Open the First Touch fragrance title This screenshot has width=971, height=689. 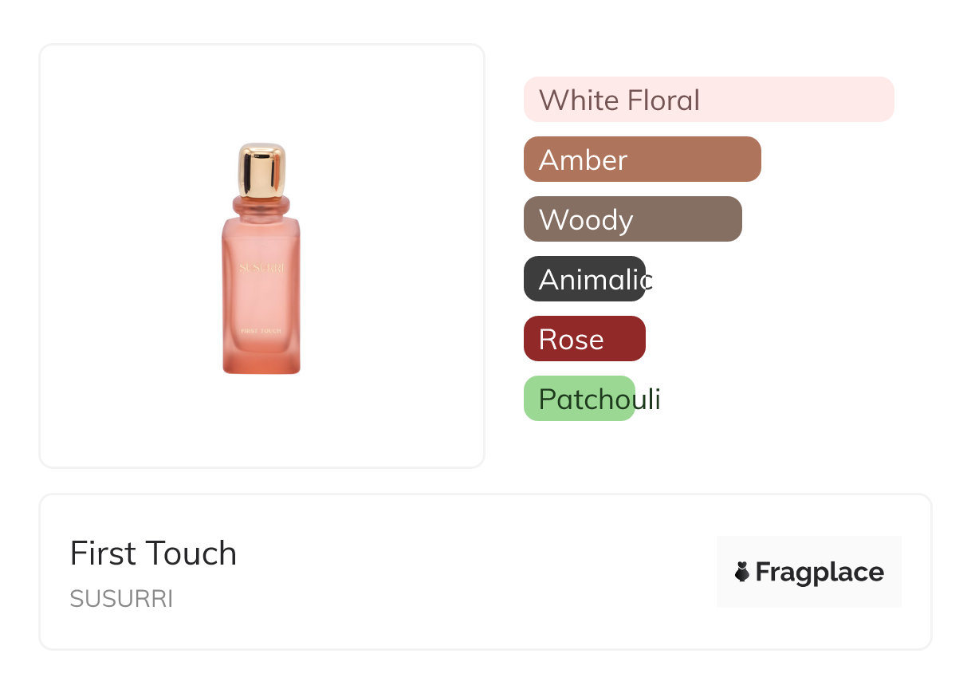click(x=153, y=553)
